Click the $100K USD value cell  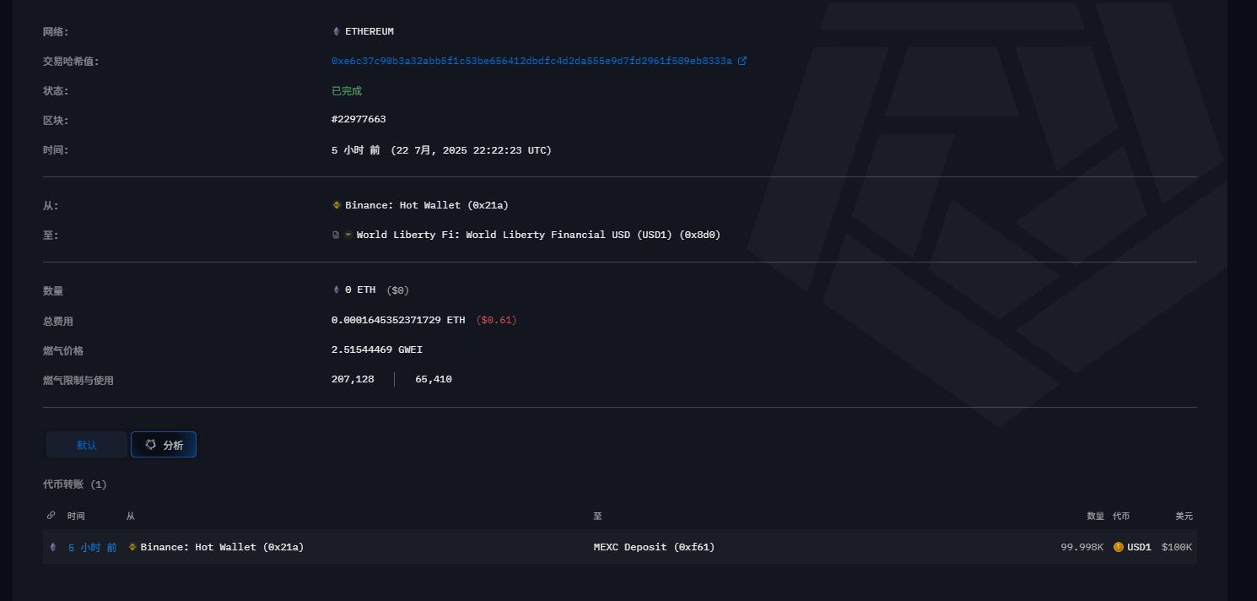click(1177, 547)
